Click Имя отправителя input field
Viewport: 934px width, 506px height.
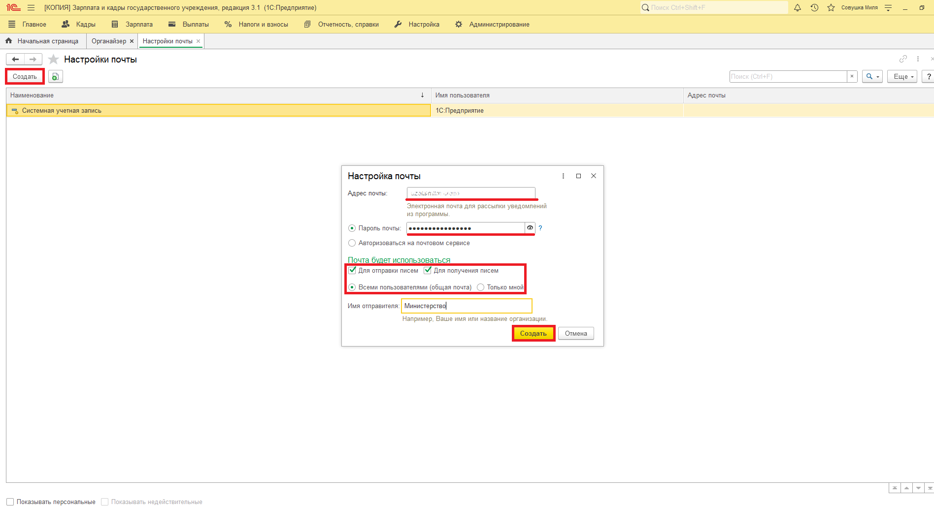point(467,306)
